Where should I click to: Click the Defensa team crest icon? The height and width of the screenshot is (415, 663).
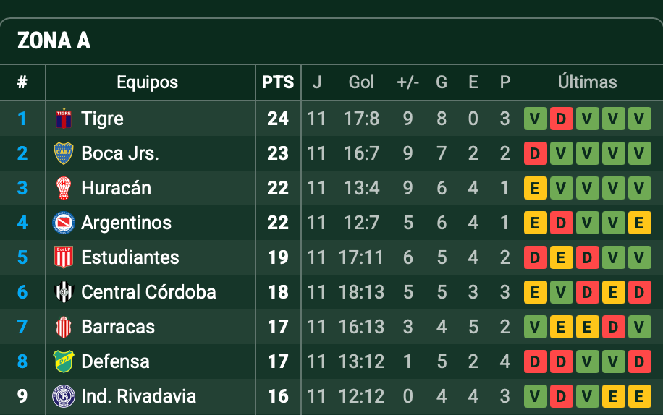click(64, 361)
